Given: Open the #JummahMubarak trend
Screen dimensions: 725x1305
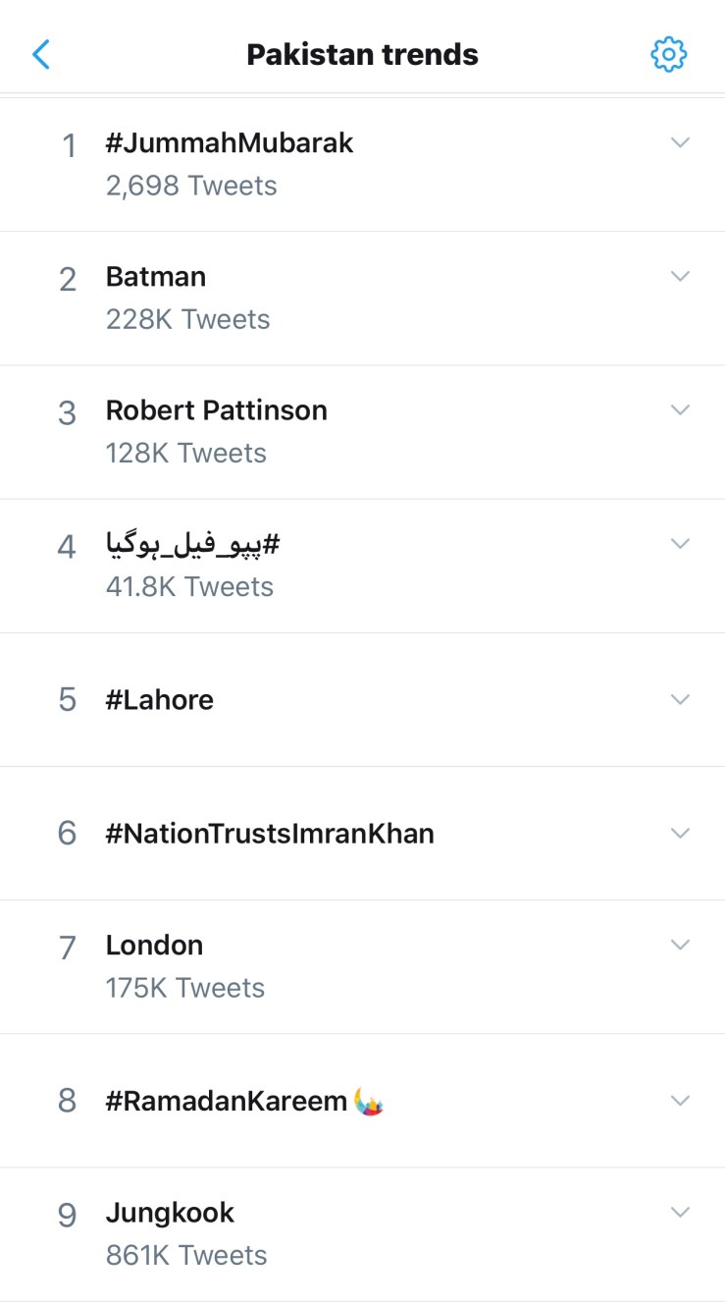Looking at the screenshot, I should (x=230, y=143).
